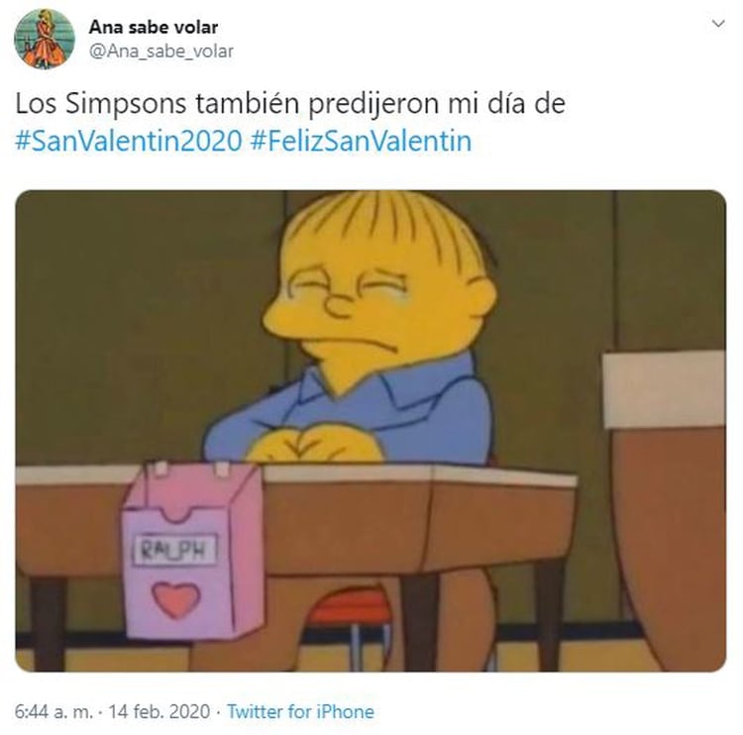Visit the @Ana_sabe_volar handle link

click(161, 51)
